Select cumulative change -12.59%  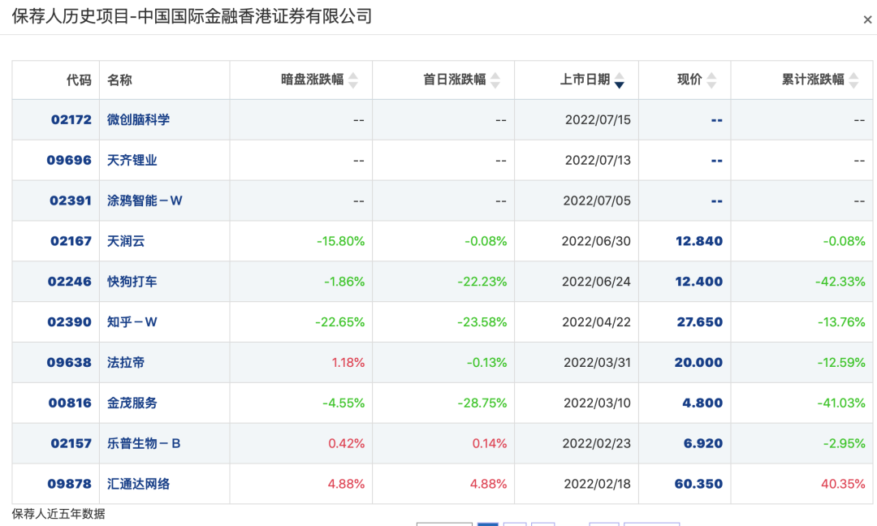[842, 363]
